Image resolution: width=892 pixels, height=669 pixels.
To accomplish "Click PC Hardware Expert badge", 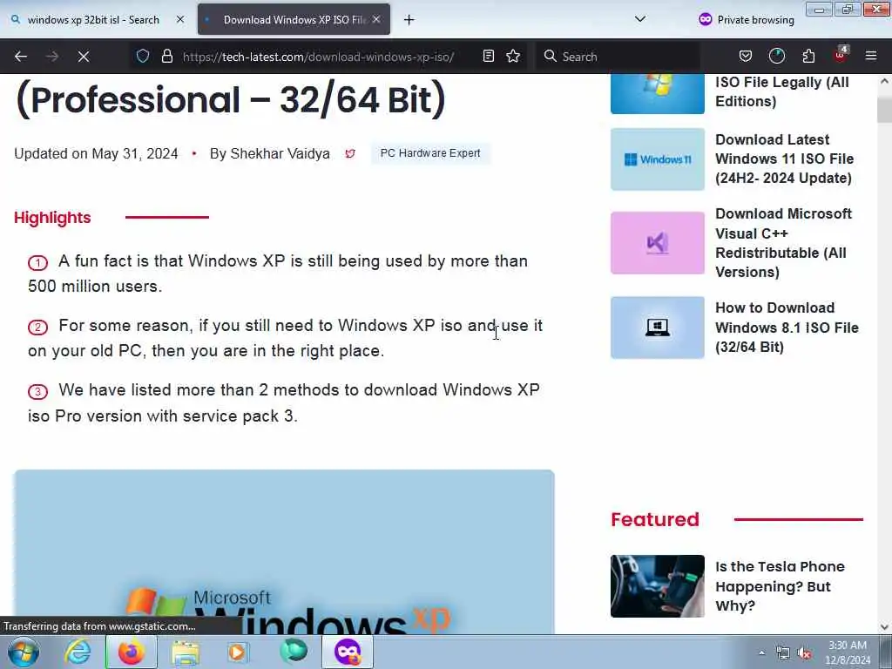I will tap(430, 153).
